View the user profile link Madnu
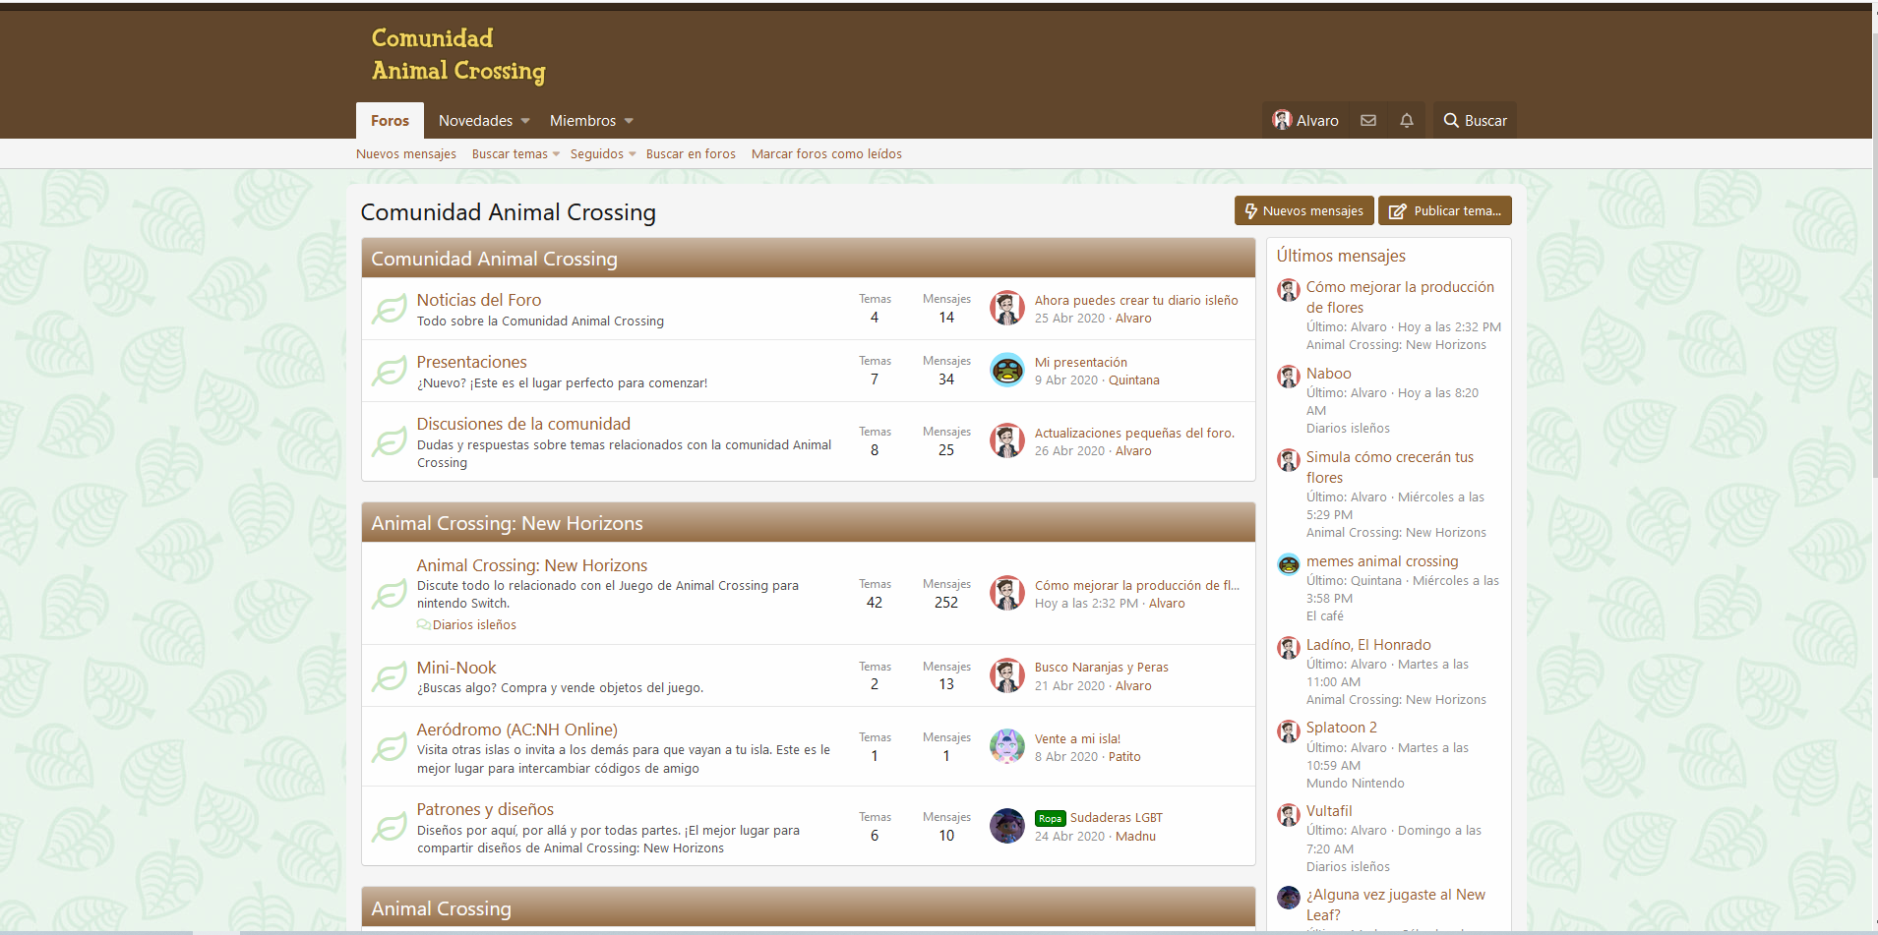 pos(1135,837)
